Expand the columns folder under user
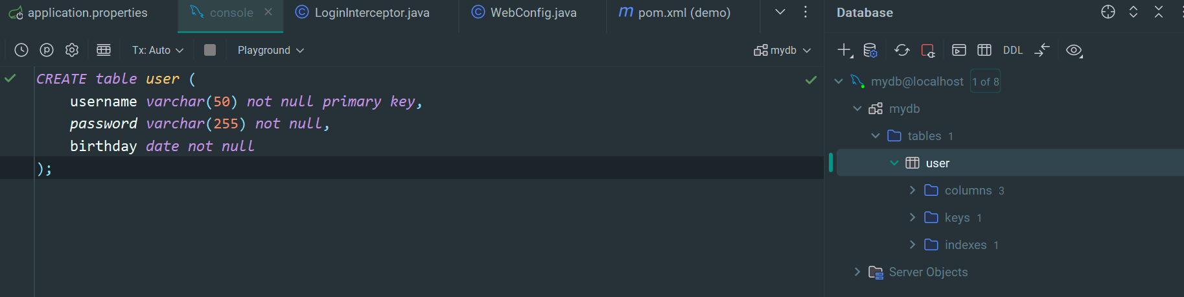 [912, 190]
